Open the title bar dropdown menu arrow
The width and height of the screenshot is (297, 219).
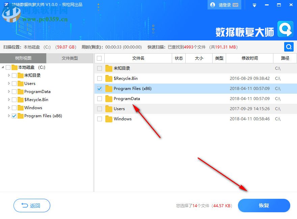point(254,5)
